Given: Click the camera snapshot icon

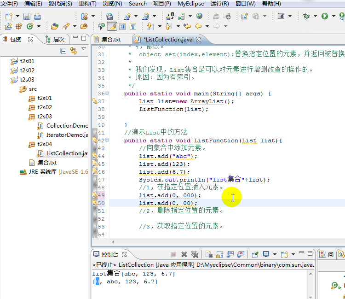Looking at the screenshot, I should [281, 16].
